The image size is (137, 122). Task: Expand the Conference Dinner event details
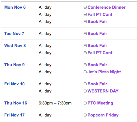coord(85,7)
